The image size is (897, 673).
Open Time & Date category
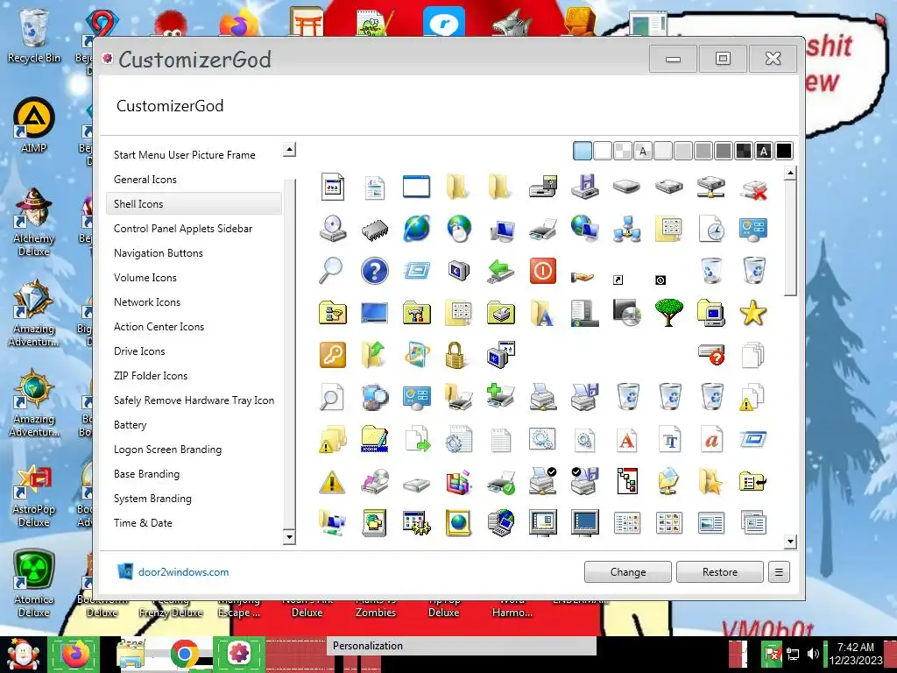[x=143, y=524]
